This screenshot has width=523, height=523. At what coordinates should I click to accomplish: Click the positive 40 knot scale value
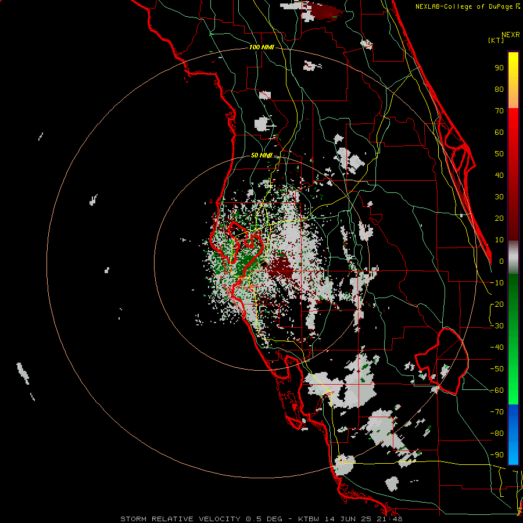click(x=499, y=175)
